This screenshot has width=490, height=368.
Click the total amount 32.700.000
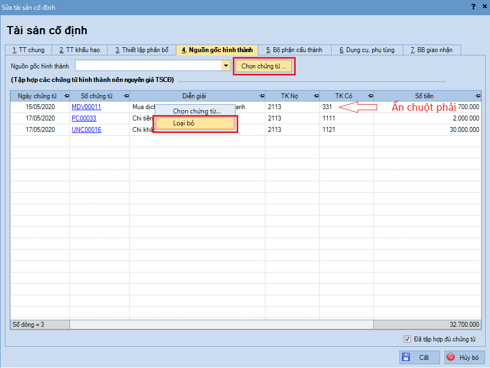pos(427,325)
